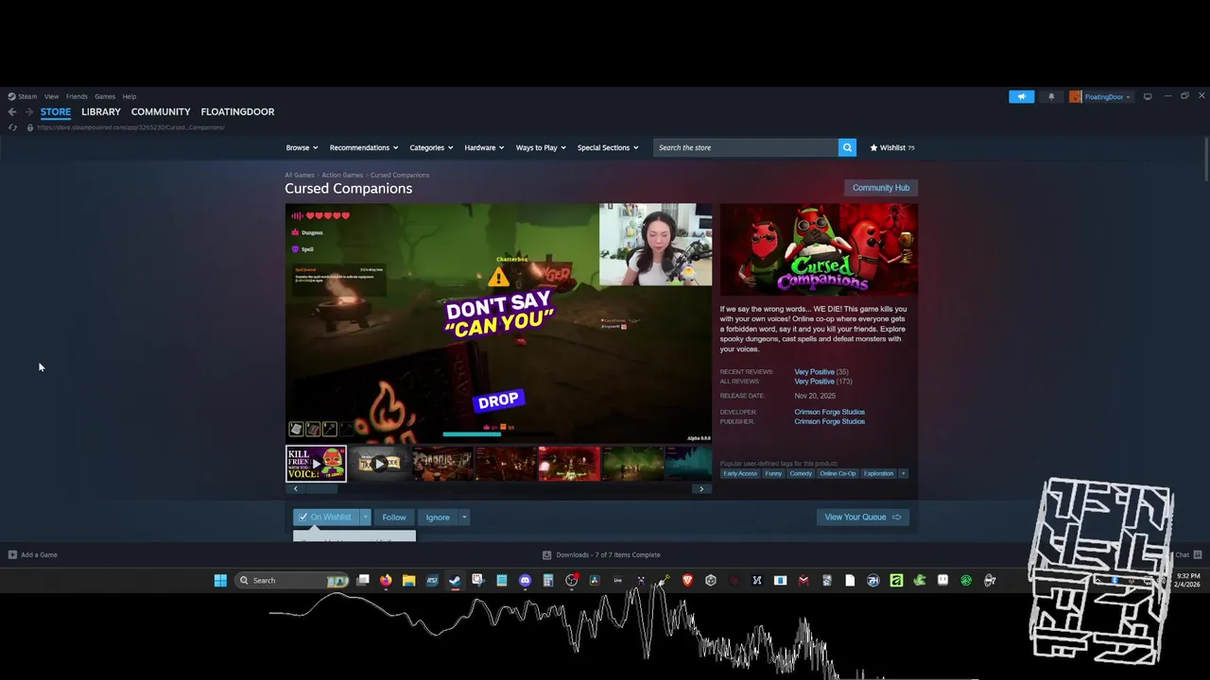Open the Steam notifications bell
Screen dimensions: 1210x680
point(1051,96)
